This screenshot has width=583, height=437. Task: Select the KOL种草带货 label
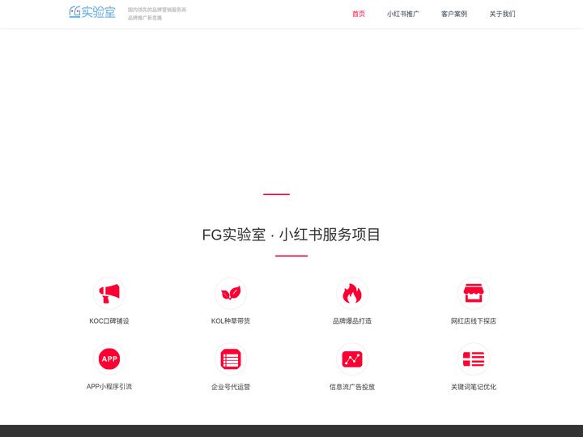(x=231, y=321)
